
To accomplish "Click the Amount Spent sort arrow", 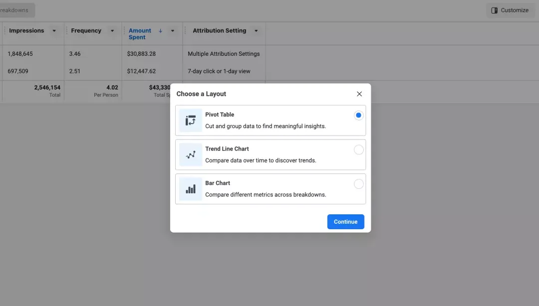I will pos(160,30).
